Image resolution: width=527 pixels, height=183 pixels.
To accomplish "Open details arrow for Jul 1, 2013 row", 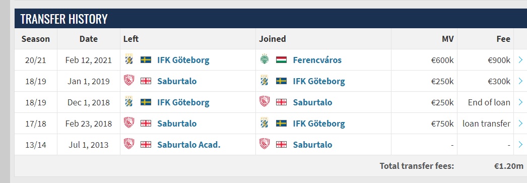I will [x=520, y=144].
